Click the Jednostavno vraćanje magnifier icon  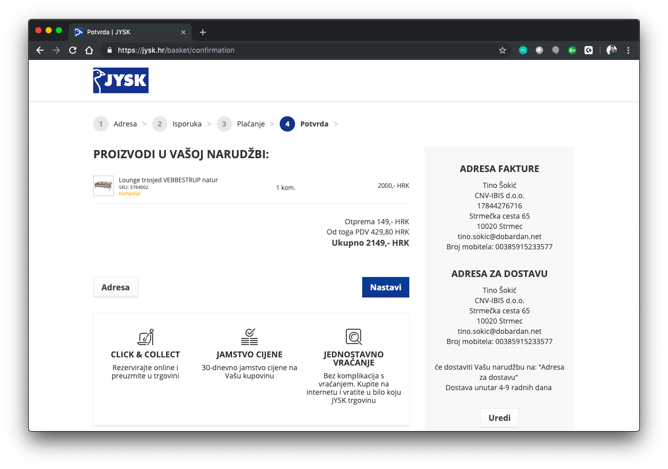pos(353,337)
